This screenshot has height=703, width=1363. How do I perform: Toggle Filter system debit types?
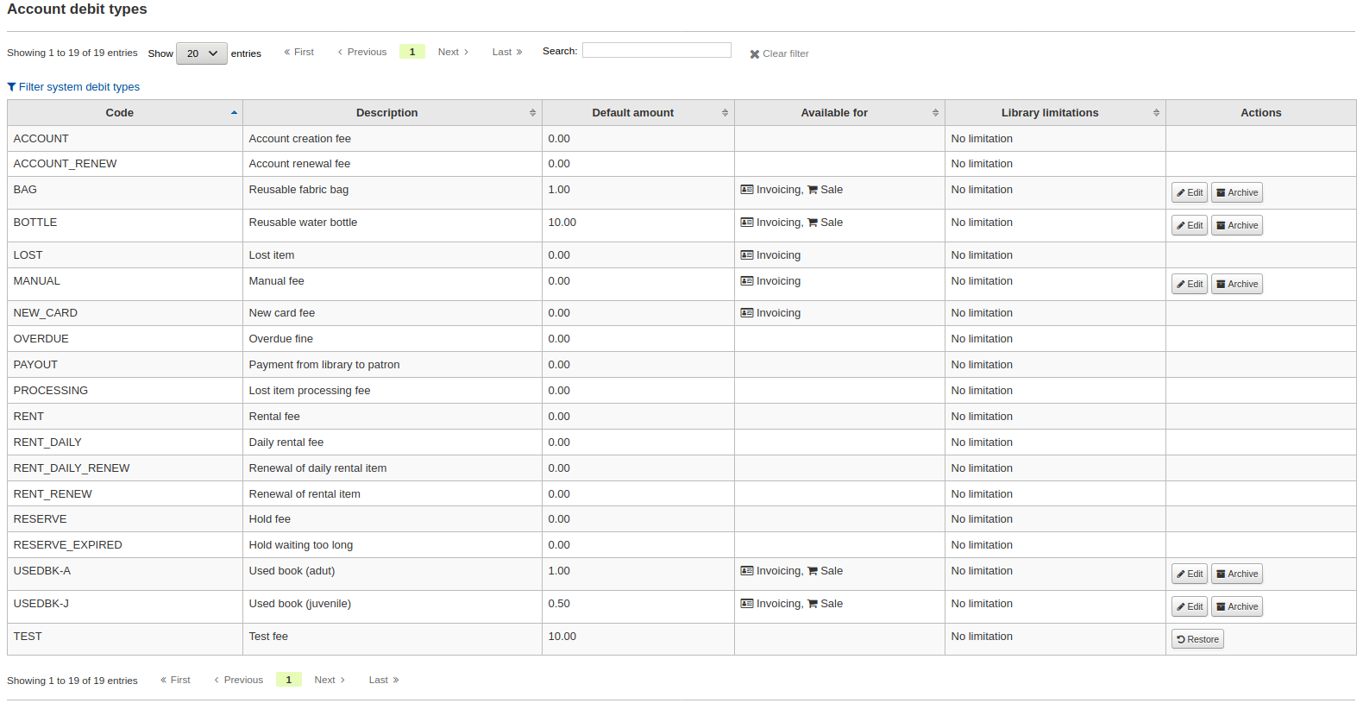pos(73,87)
